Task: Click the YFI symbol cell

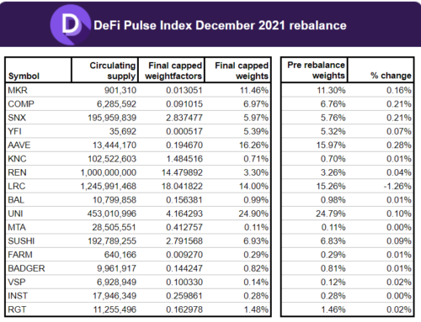Action: coord(14,131)
